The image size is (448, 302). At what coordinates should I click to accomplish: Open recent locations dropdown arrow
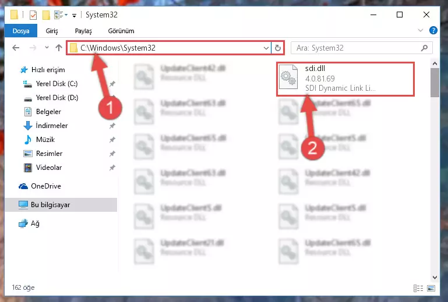click(x=47, y=47)
